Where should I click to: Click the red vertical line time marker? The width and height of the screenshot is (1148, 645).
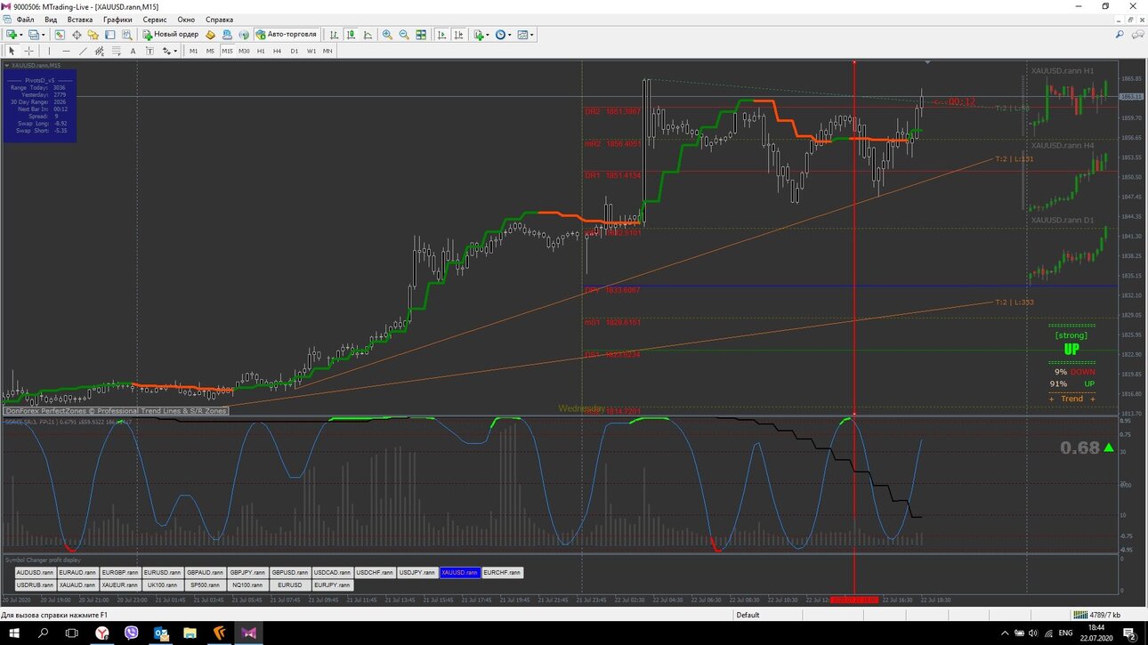point(854,600)
